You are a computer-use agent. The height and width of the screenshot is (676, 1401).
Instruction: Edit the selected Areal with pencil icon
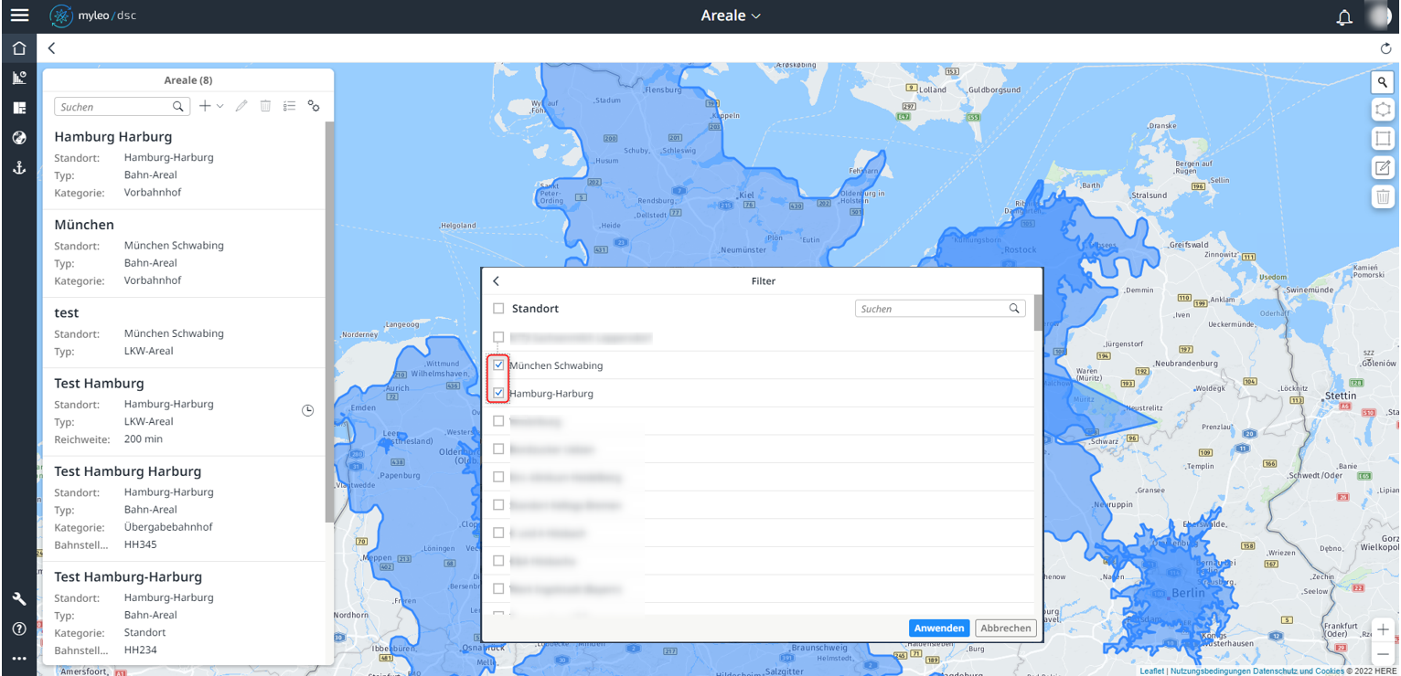pyautogui.click(x=241, y=106)
